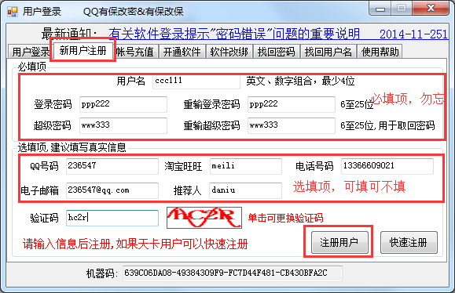Click the 必填项 group title

(x=32, y=67)
